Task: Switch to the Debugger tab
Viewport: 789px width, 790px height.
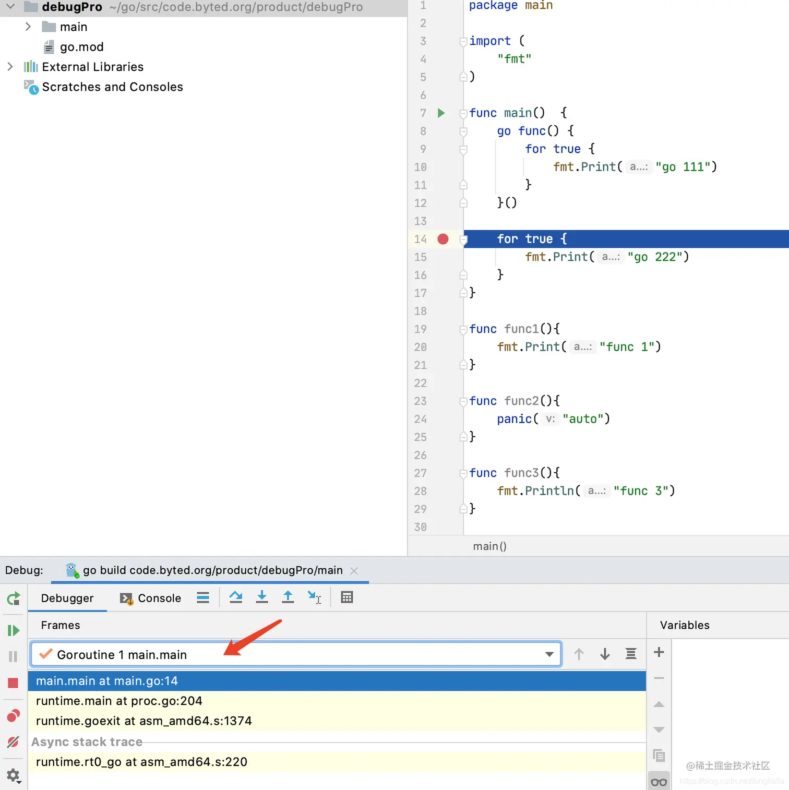Action: click(x=67, y=598)
